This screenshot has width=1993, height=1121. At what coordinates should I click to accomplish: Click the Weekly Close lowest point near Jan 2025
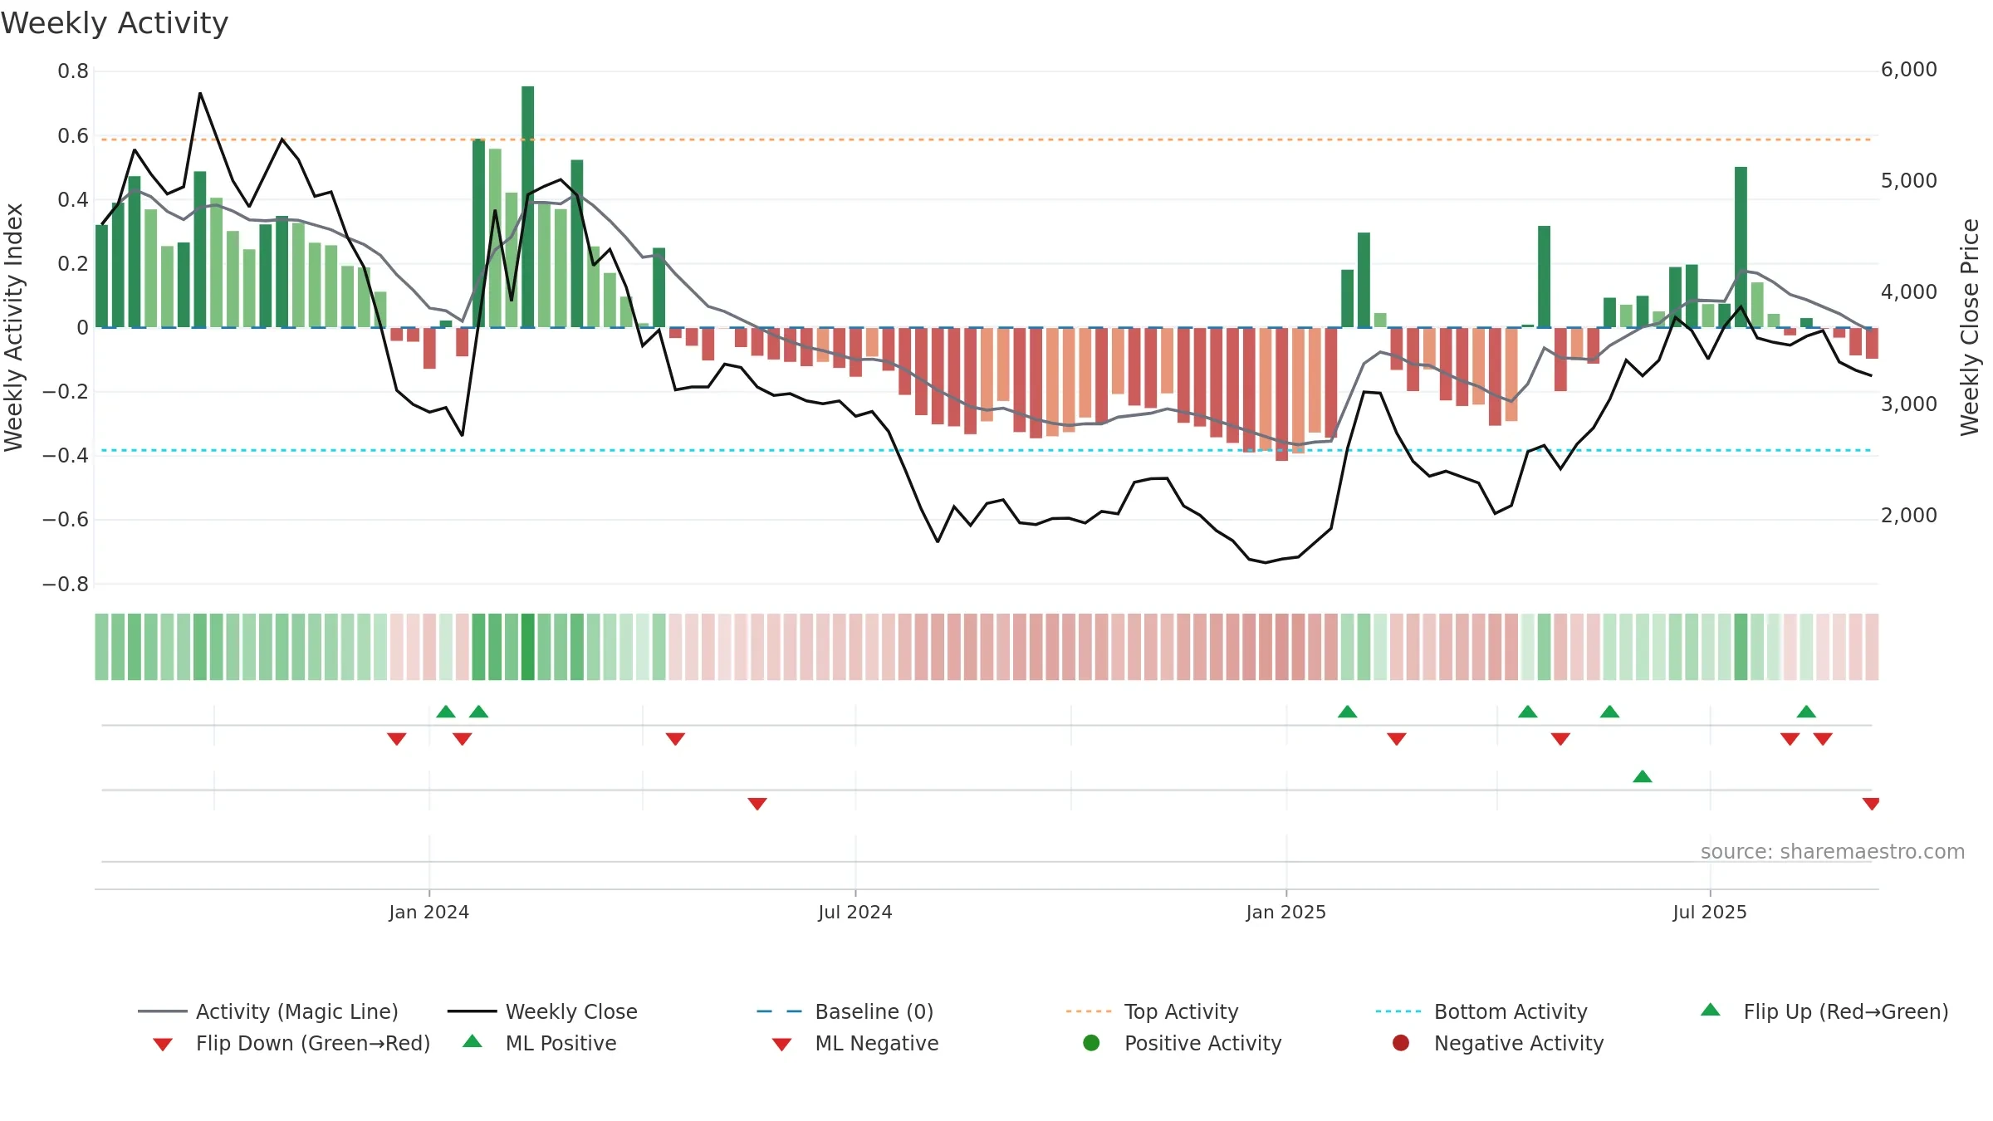1265,562
